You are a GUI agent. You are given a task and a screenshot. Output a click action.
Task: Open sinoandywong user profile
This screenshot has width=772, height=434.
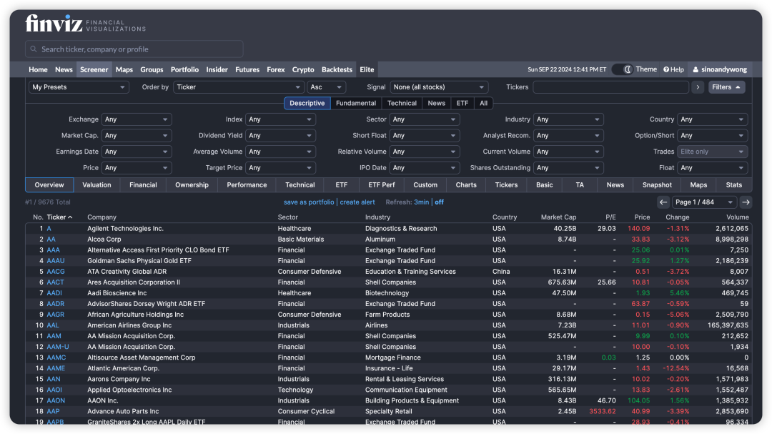[720, 69]
